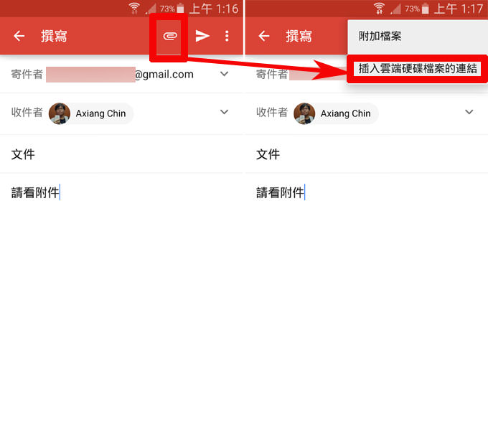Image resolution: width=488 pixels, height=432 pixels.
Task: Expand the recipient chevron in right screen
Action: point(469,112)
